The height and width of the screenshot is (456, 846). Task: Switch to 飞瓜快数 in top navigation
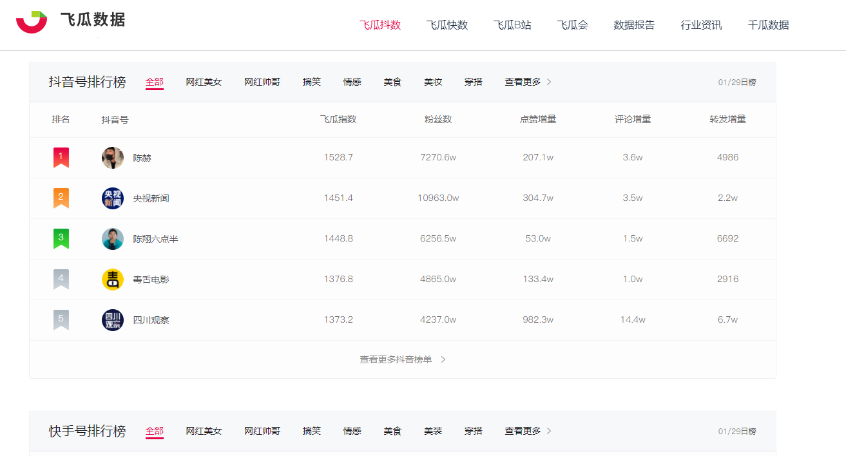point(447,25)
